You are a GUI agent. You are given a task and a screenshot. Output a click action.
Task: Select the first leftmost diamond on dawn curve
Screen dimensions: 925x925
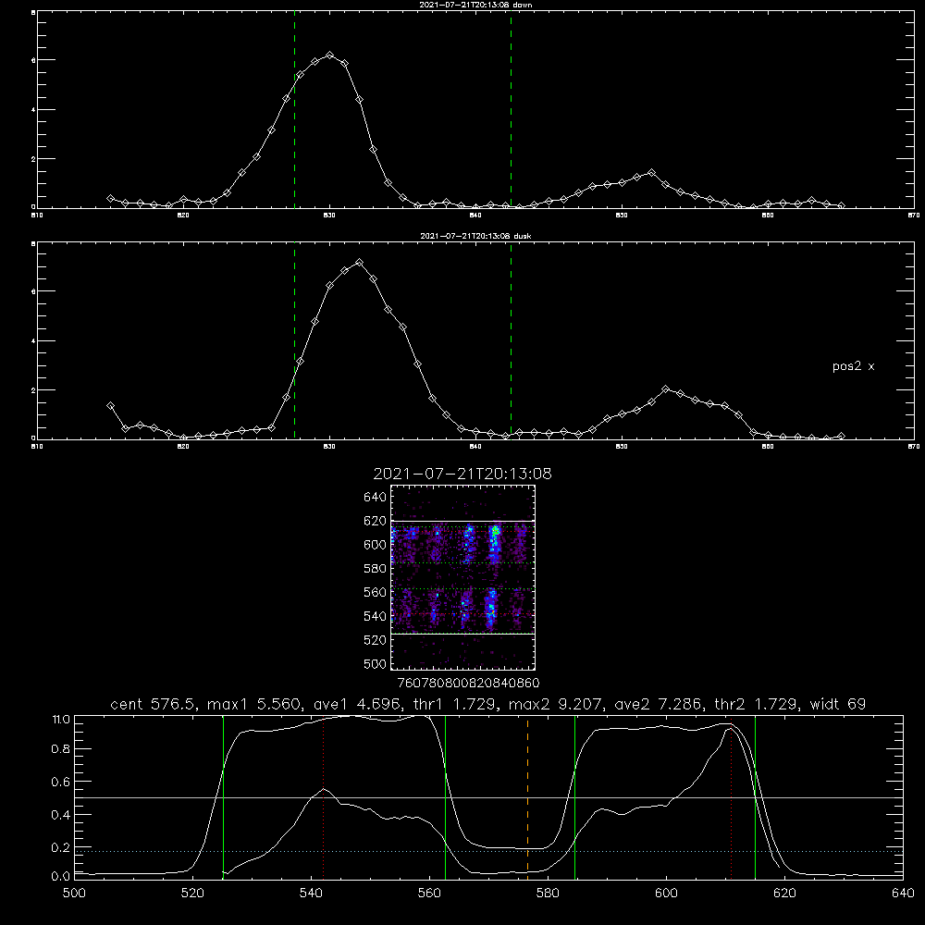coord(110,198)
